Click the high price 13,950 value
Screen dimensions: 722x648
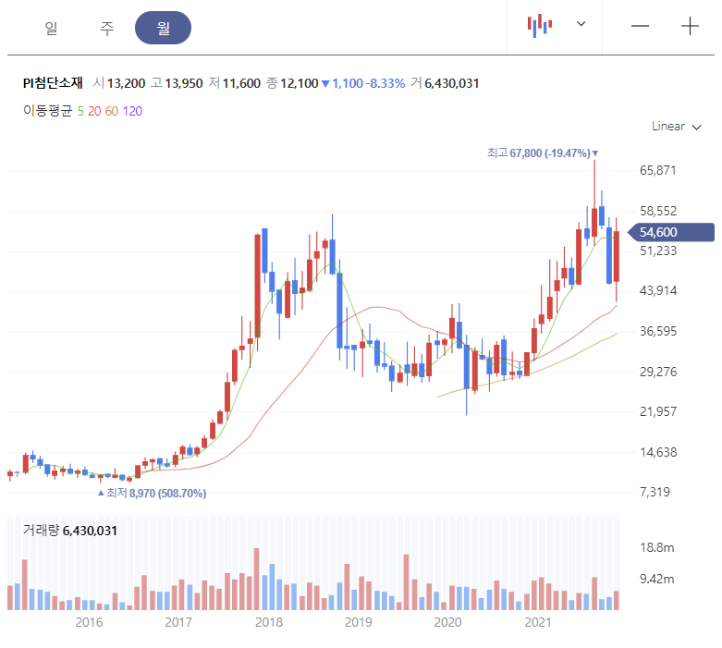[184, 83]
